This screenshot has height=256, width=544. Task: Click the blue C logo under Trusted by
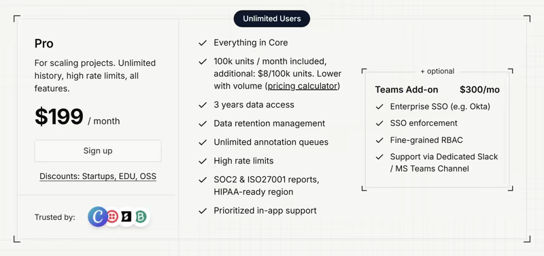(x=97, y=217)
